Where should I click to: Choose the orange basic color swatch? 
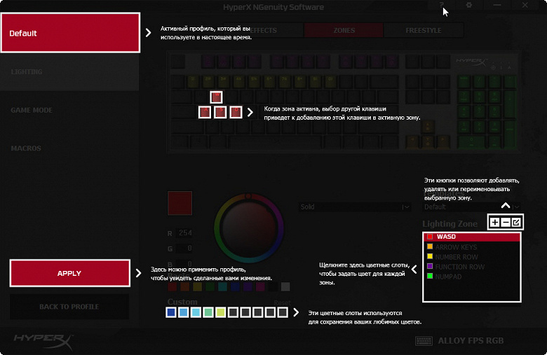point(185,286)
